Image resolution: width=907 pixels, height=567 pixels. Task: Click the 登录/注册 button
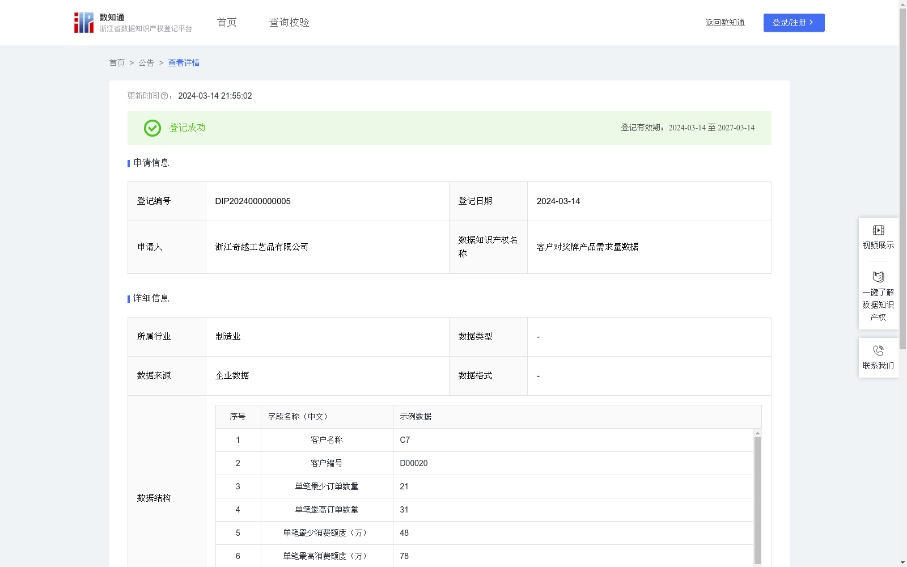point(794,23)
